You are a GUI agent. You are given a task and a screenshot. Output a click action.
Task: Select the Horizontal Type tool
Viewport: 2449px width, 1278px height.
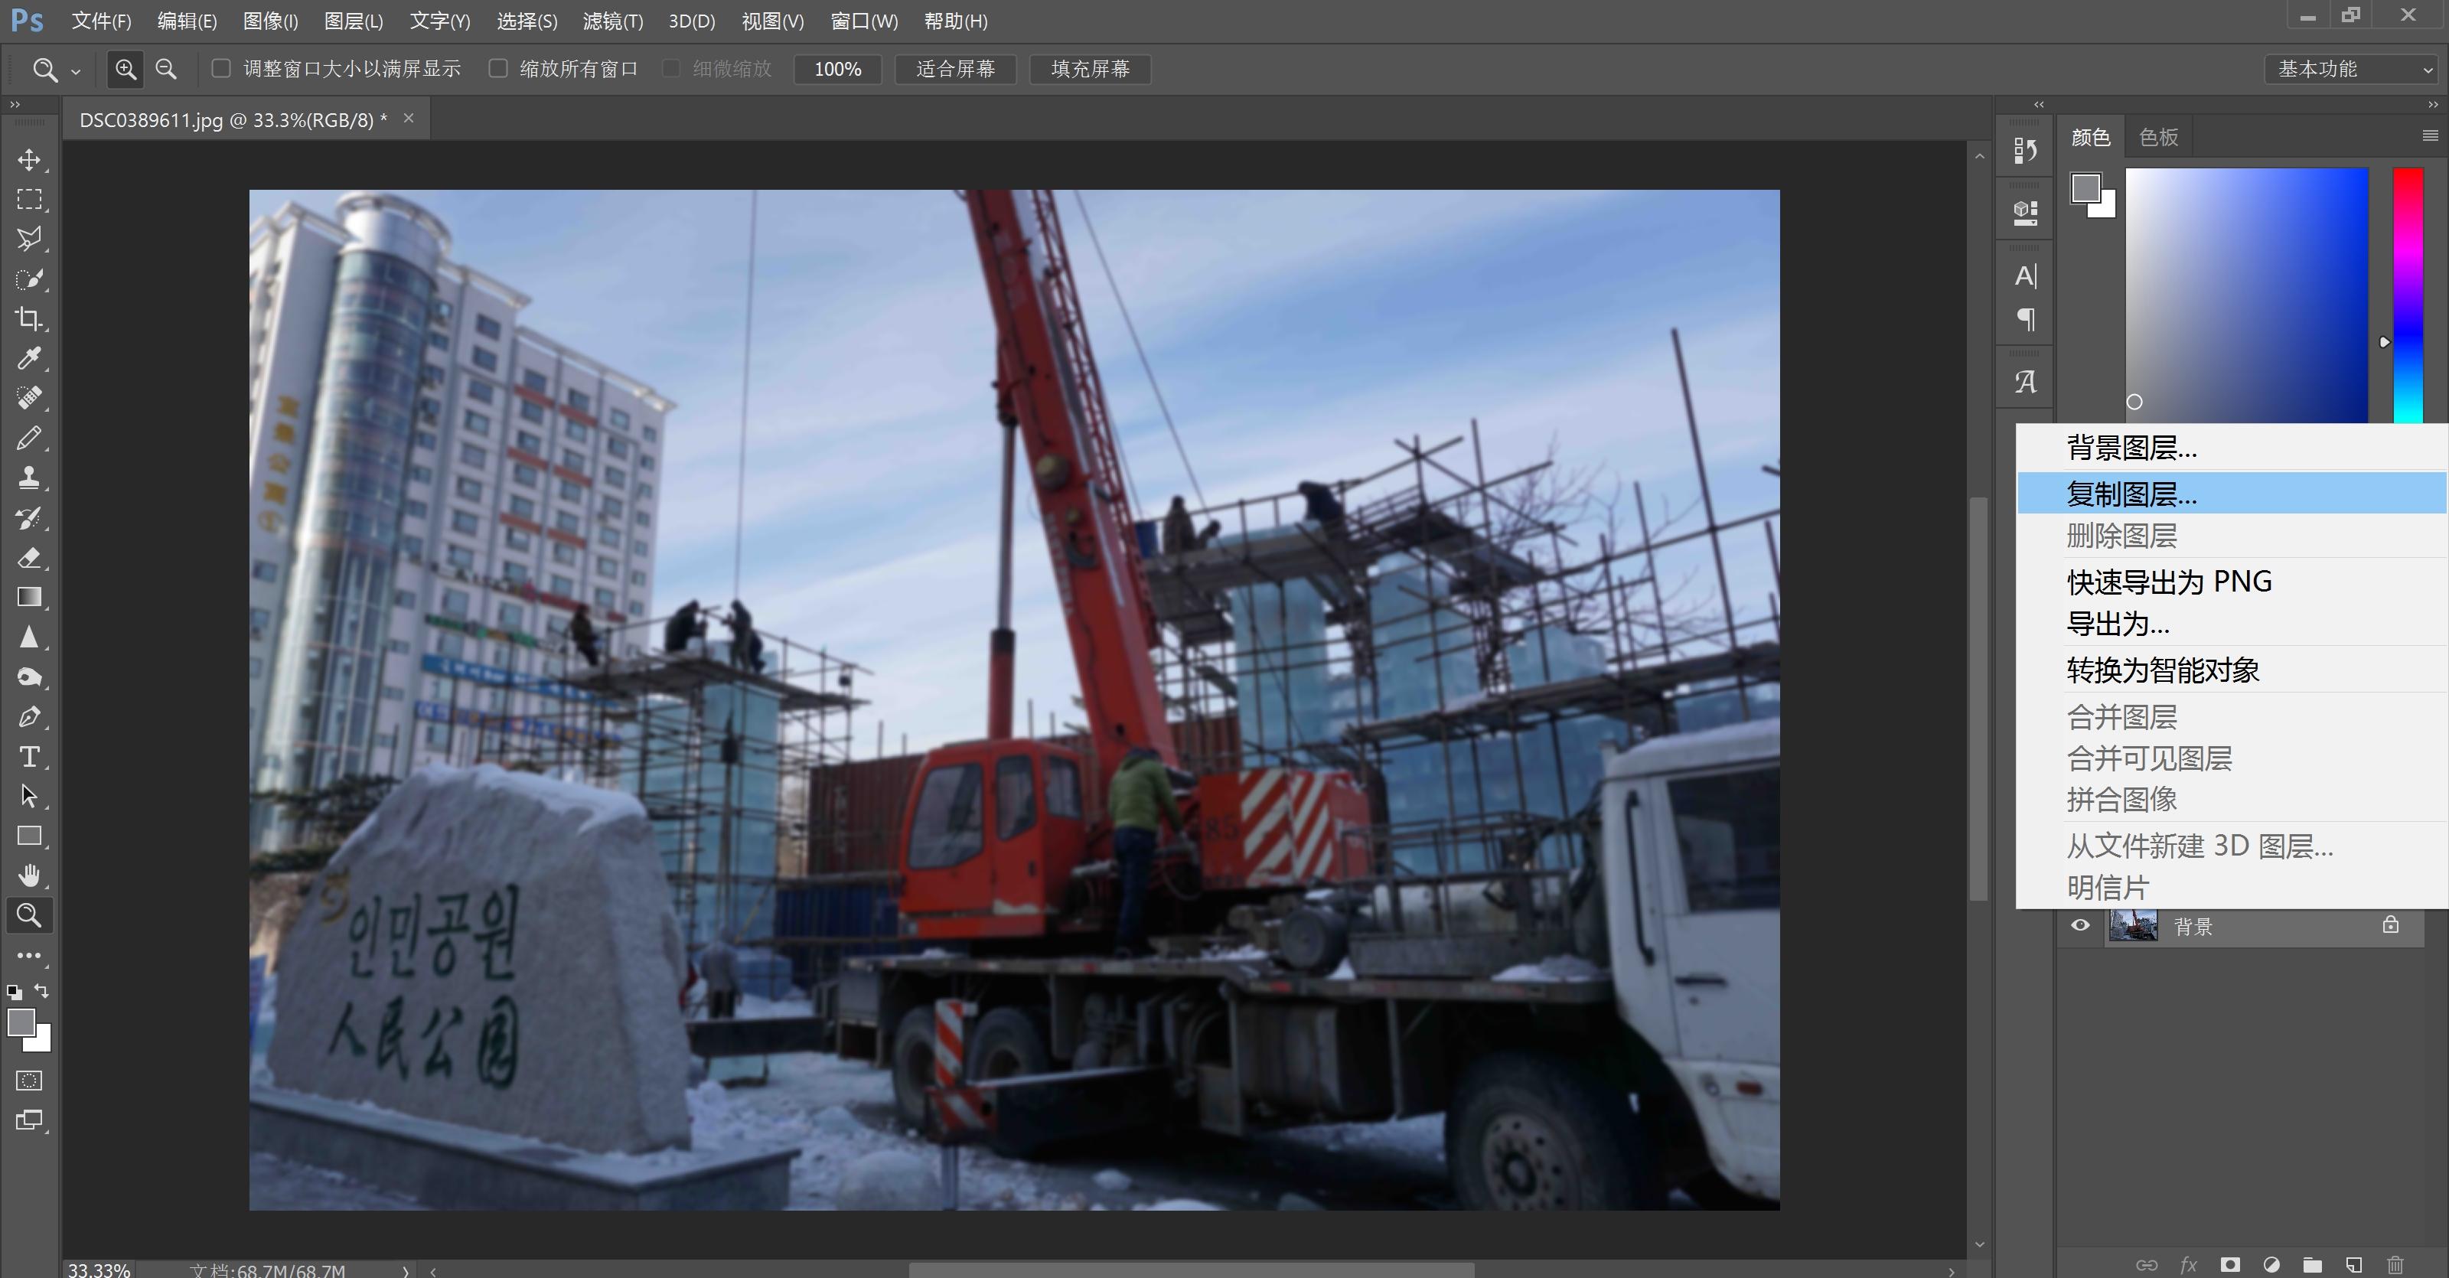coord(28,757)
